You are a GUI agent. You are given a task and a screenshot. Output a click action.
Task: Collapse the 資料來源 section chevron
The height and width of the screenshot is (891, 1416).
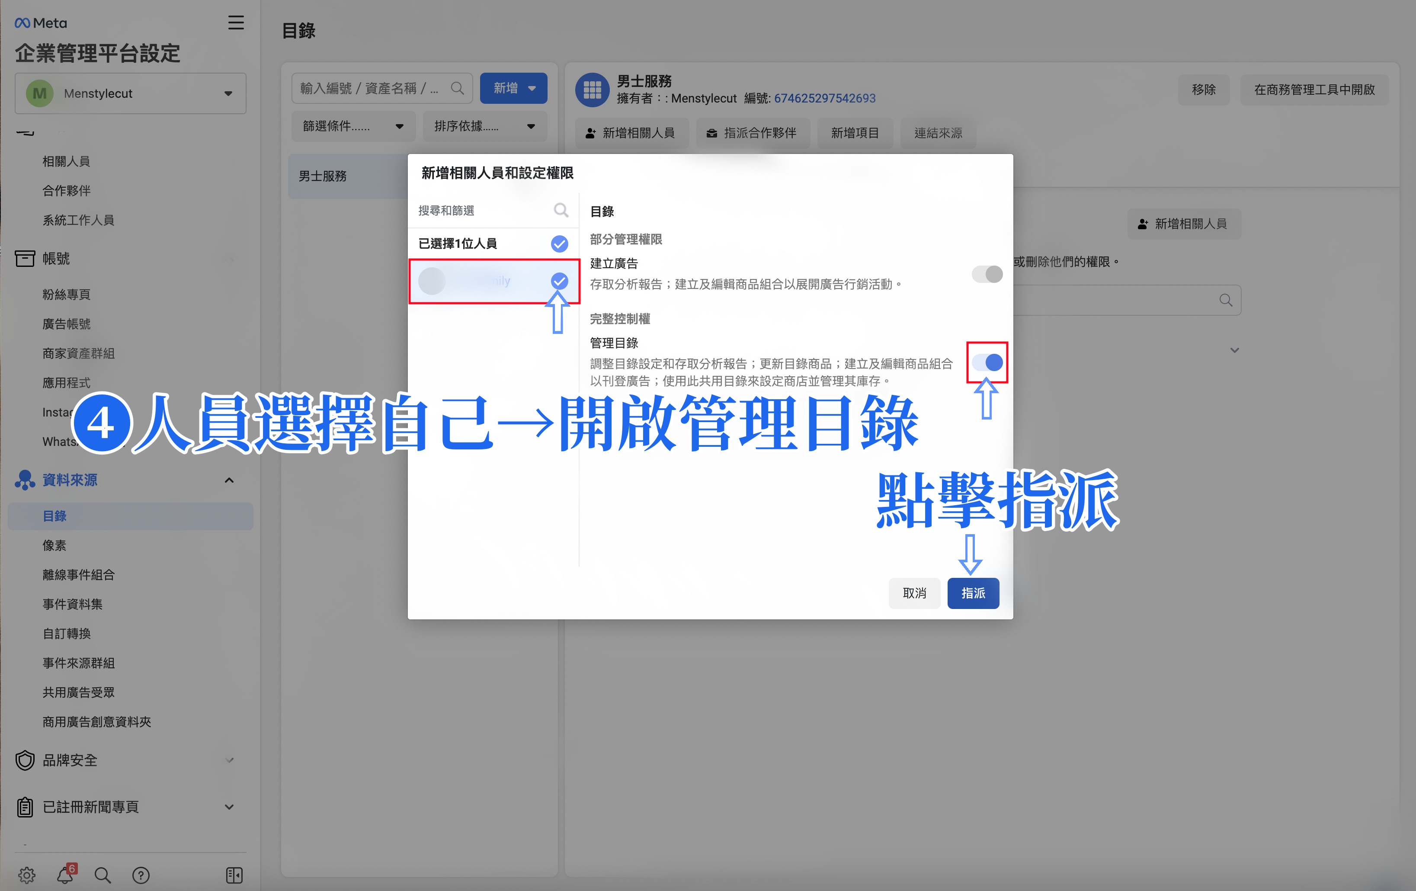[229, 480]
